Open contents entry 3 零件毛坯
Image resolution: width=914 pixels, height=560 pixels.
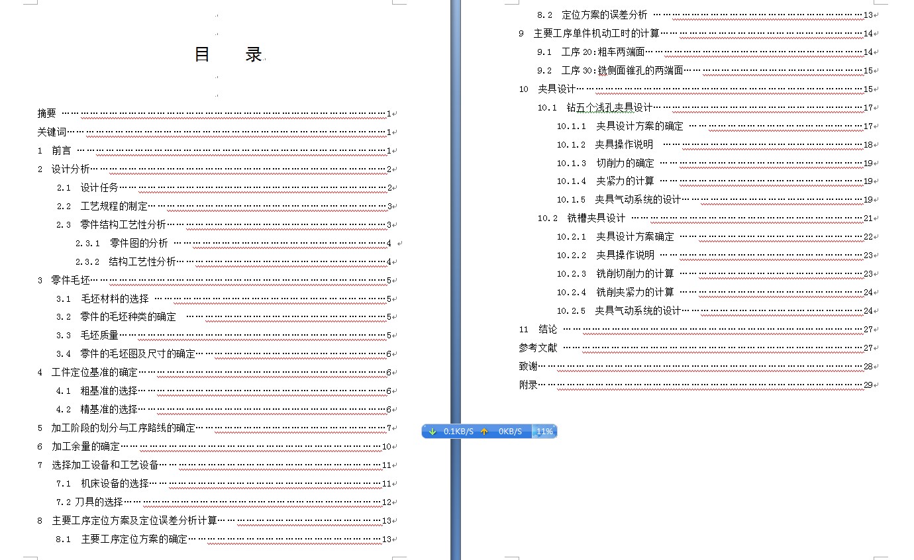tap(215, 281)
